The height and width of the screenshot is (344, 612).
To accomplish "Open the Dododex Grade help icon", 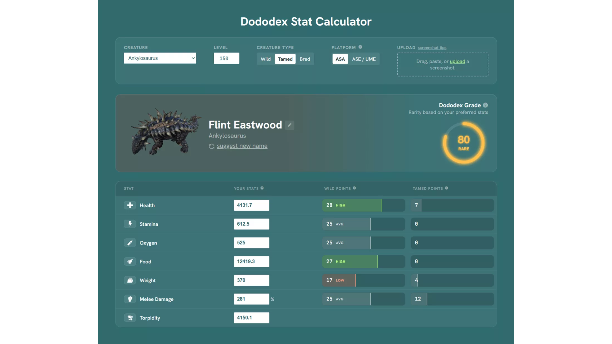I will click(485, 105).
